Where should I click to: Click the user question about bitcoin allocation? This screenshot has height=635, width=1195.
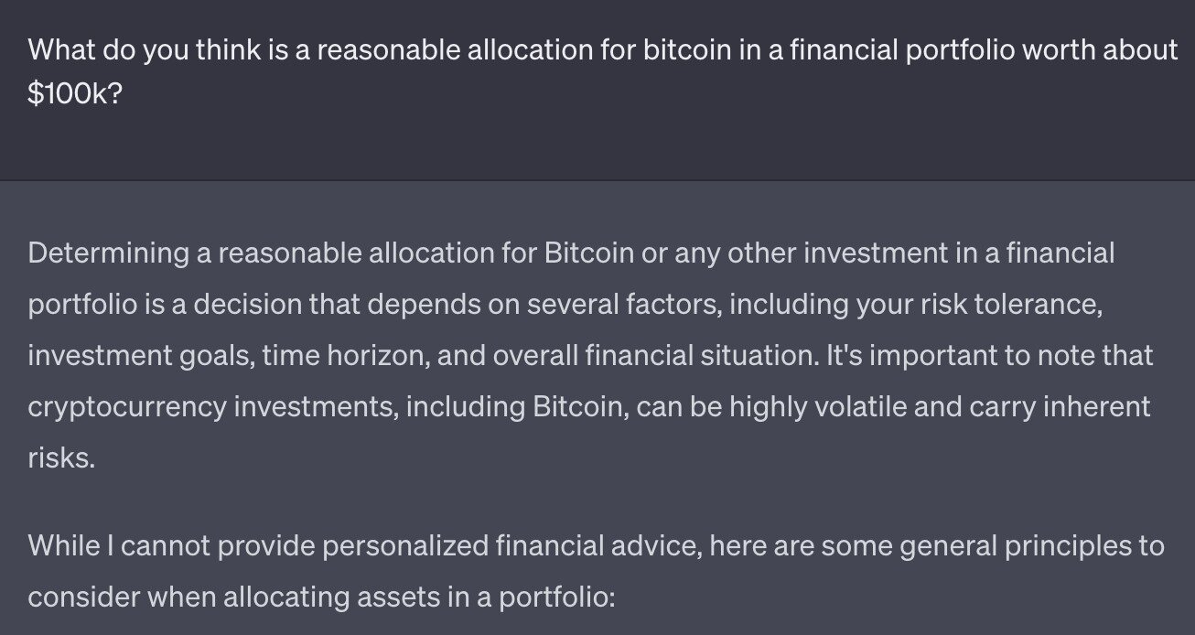[602, 71]
